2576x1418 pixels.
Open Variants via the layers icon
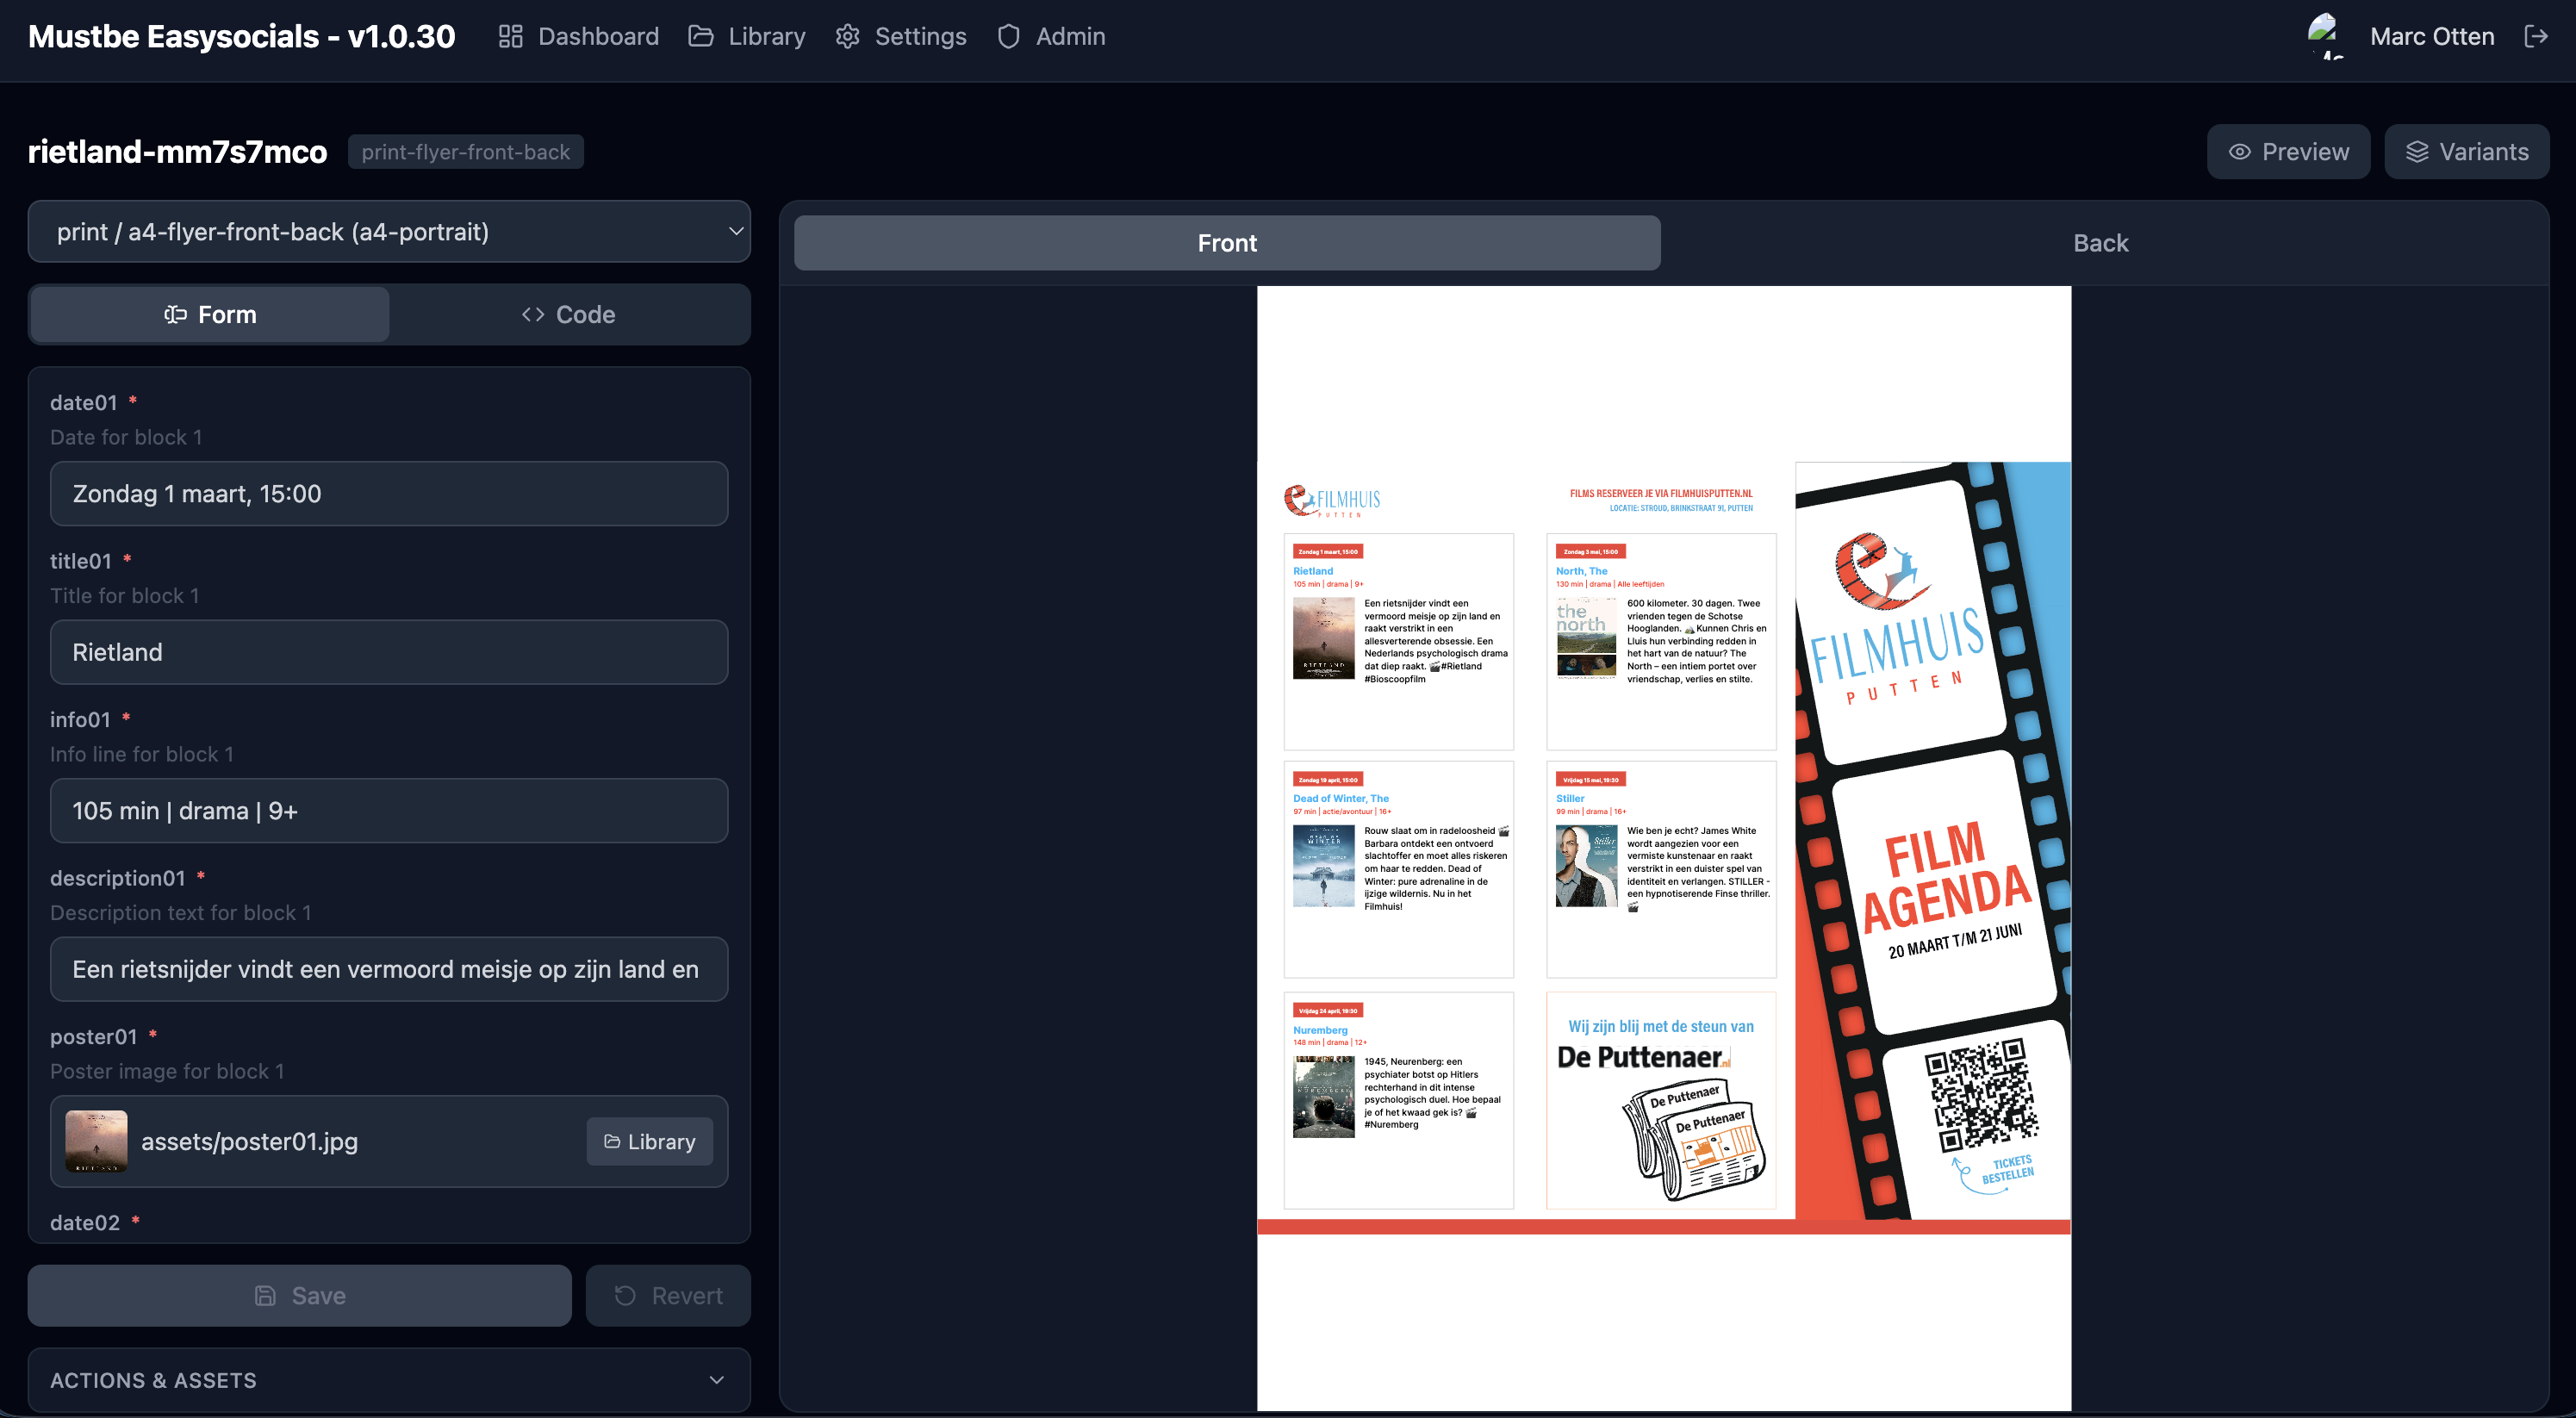click(x=2466, y=152)
